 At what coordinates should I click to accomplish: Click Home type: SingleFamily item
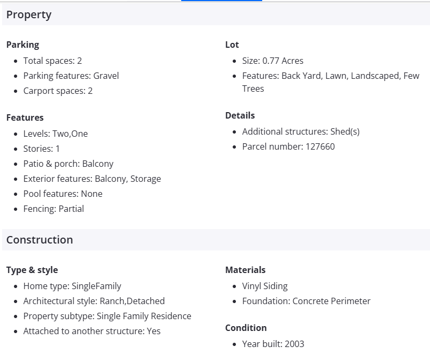pyautogui.click(x=72, y=286)
